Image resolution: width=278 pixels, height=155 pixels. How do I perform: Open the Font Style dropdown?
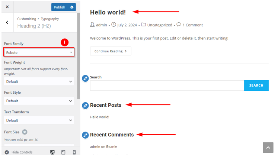(39, 101)
